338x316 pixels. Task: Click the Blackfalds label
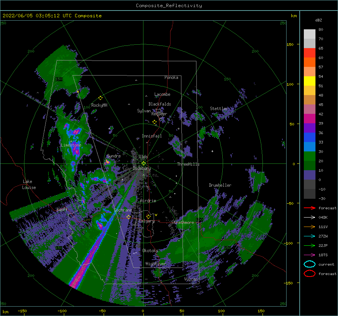point(160,104)
